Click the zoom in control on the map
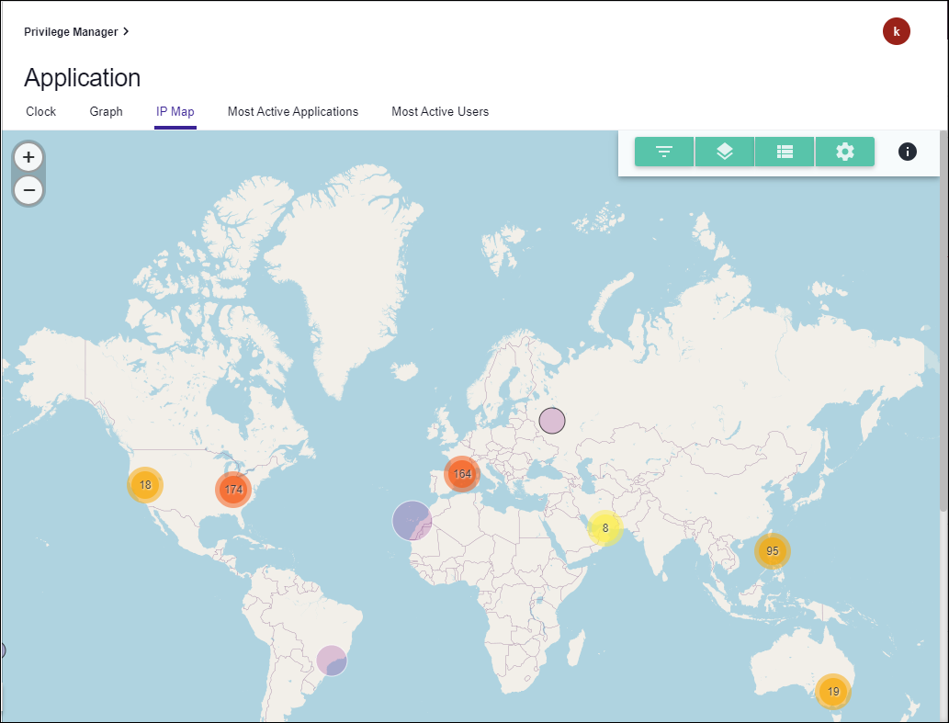Viewport: 949px width, 723px height. (28, 156)
